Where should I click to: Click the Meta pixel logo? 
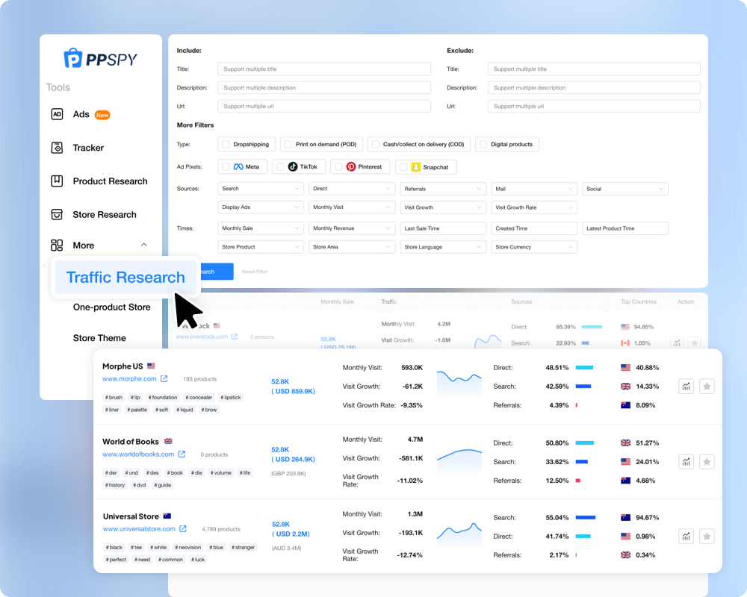(238, 166)
